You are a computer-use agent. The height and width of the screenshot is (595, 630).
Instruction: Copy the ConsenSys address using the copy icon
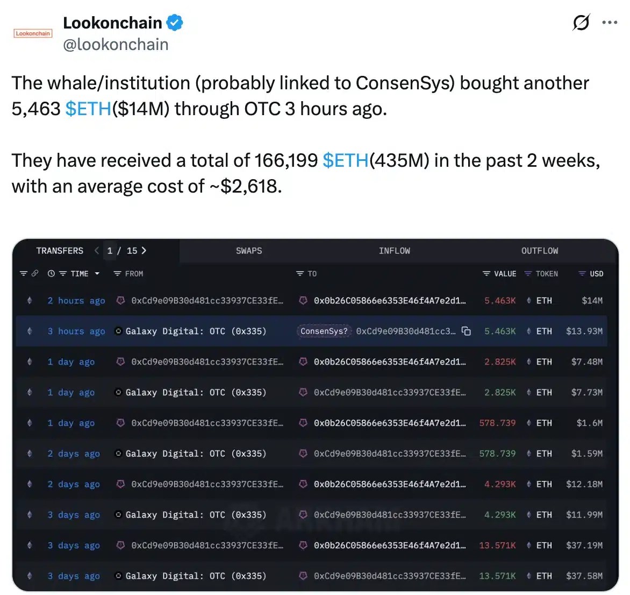pyautogui.click(x=467, y=331)
